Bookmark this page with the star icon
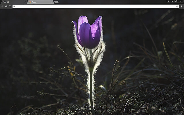This screenshot has width=184, height=115. (177, 6)
